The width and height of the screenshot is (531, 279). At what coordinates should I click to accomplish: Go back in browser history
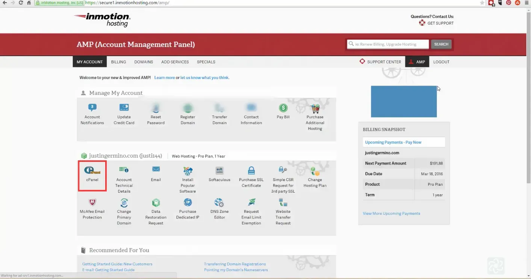[x=5, y=3]
